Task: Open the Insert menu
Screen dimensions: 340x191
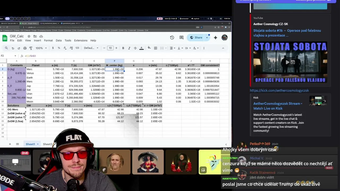Action: click(x=37, y=41)
